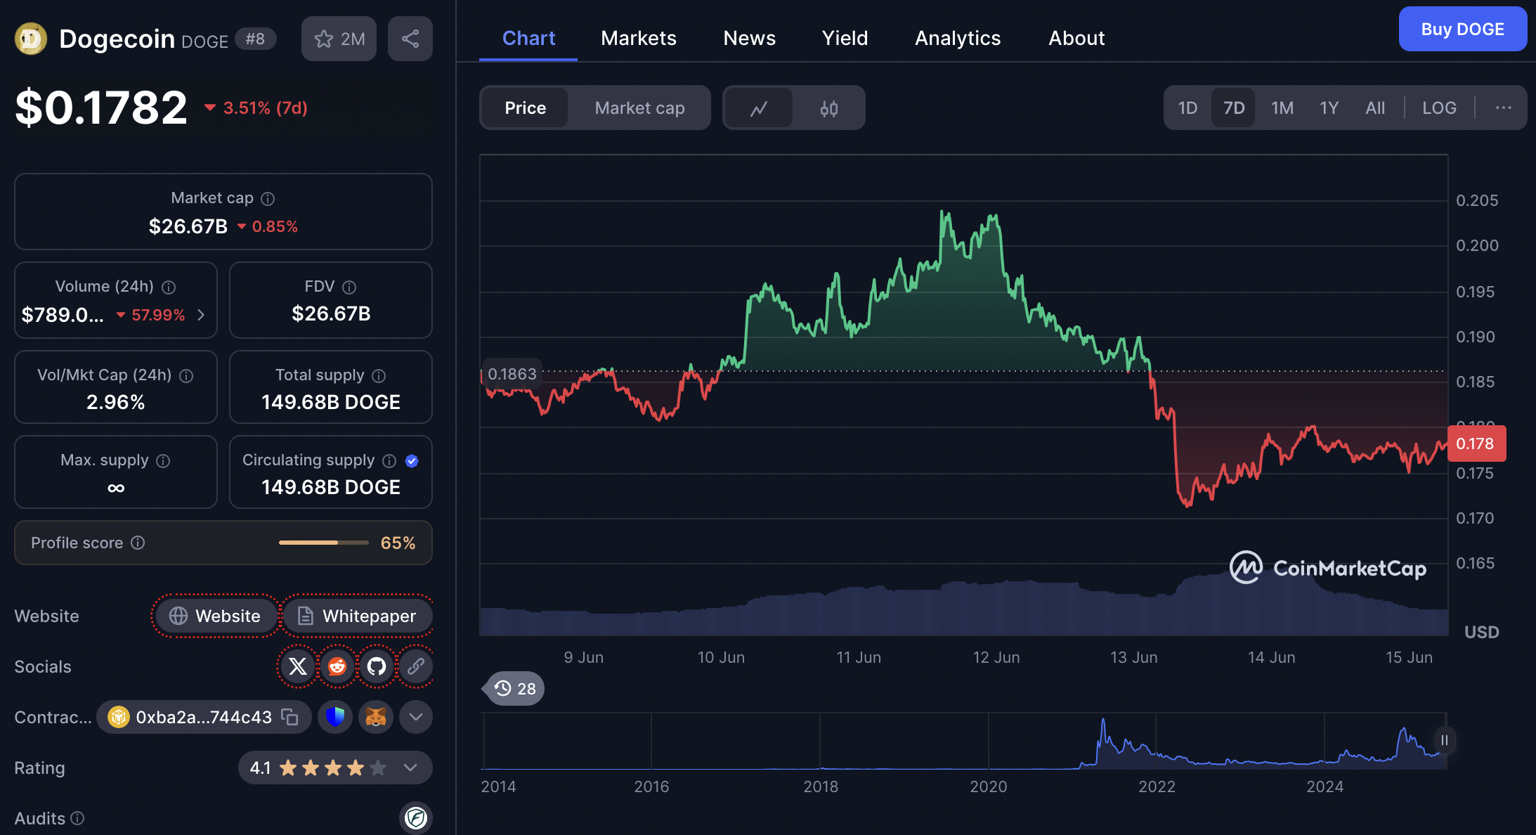Open the Analytics tab
The height and width of the screenshot is (835, 1536).
point(957,38)
